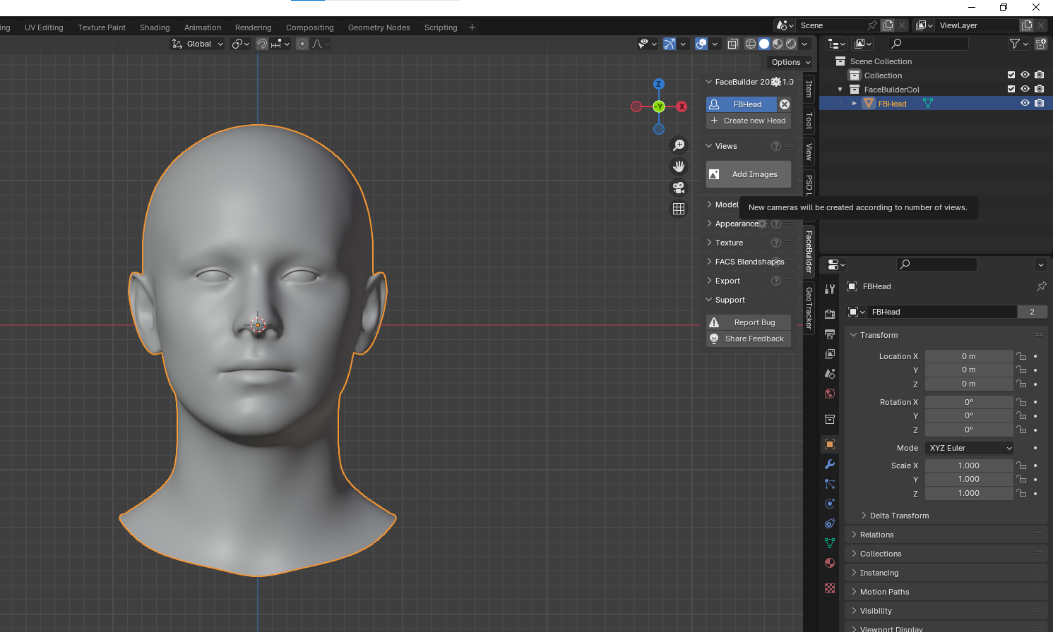Toggle X-ray display in viewport header

coord(733,44)
